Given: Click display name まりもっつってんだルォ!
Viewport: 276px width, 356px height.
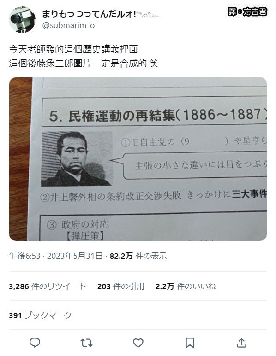Looking at the screenshot, I should click(89, 14).
